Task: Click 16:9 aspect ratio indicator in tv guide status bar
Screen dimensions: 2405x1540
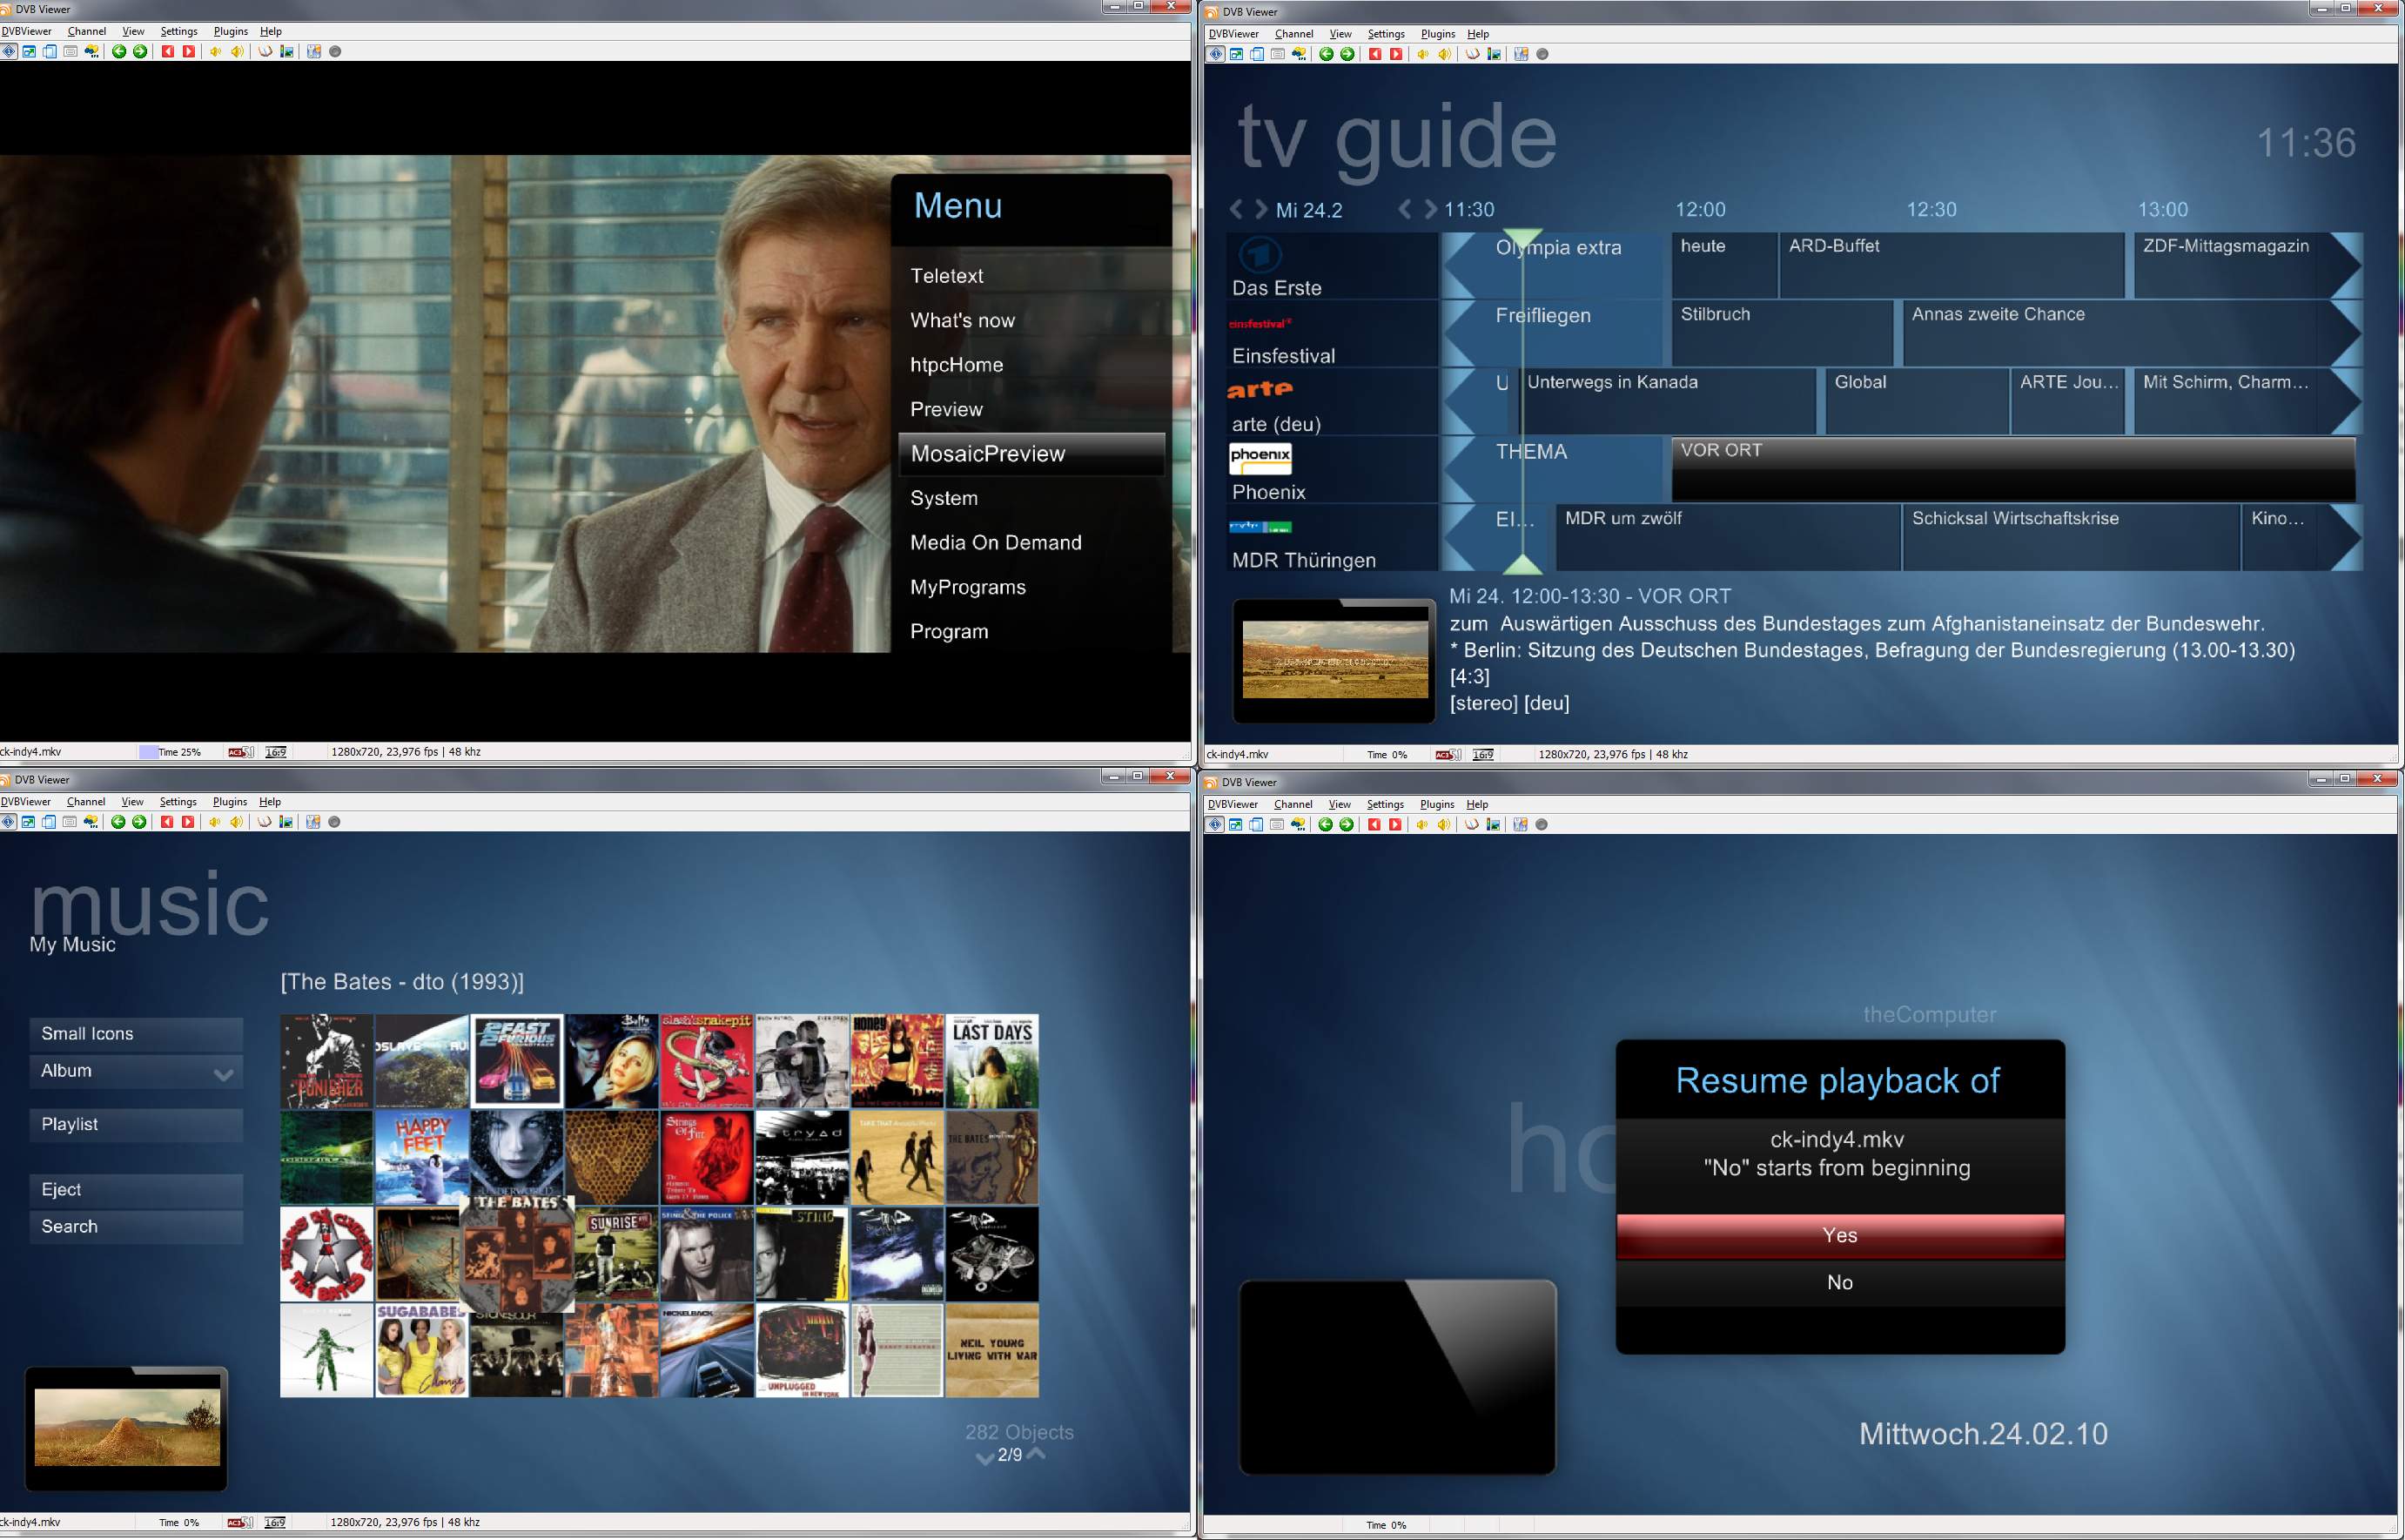Action: (1483, 755)
